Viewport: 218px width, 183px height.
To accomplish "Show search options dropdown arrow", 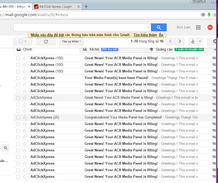I will coord(148,27).
